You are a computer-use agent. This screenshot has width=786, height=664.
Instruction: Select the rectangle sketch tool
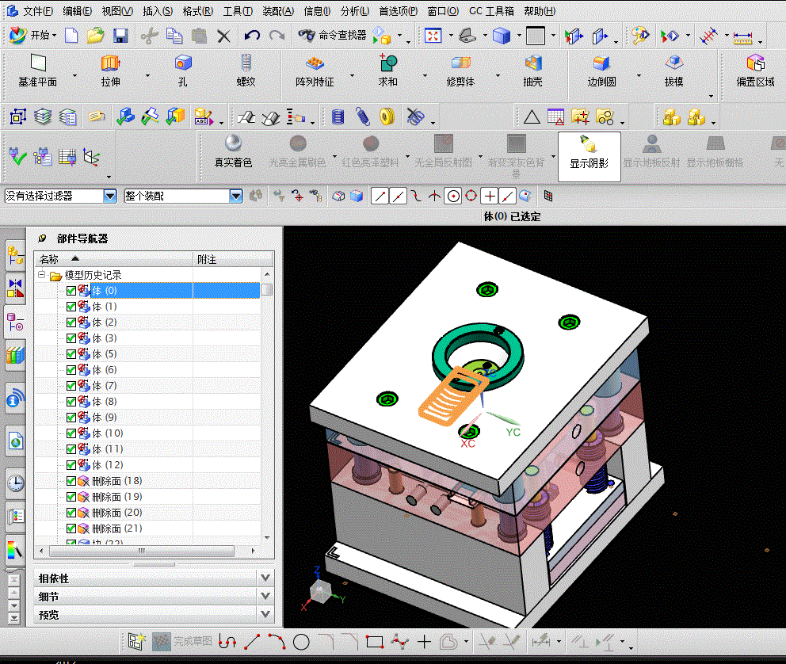pyautogui.click(x=375, y=642)
